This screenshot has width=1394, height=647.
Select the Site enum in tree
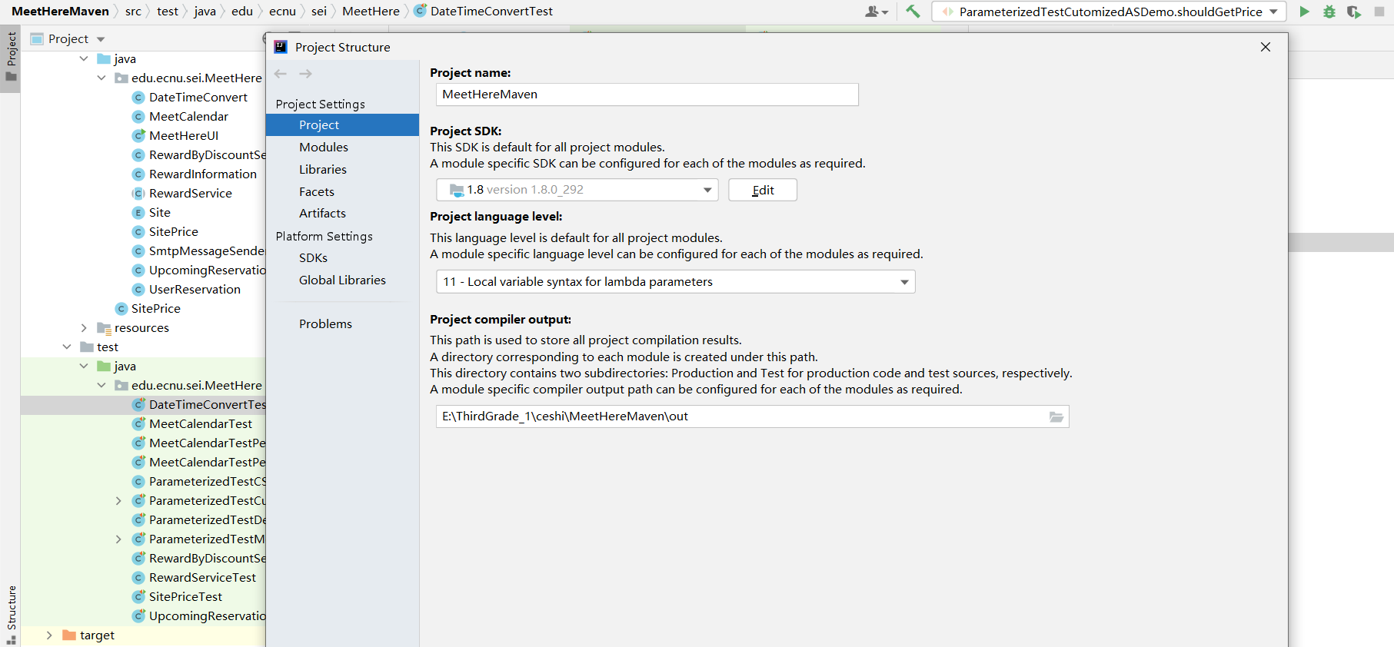click(x=159, y=212)
